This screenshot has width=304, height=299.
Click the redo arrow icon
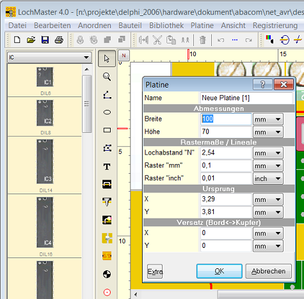coord(248,40)
